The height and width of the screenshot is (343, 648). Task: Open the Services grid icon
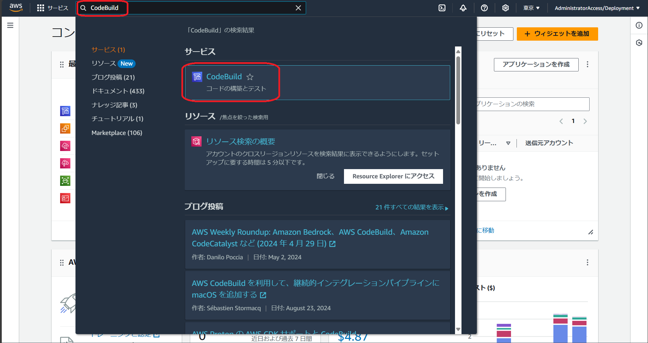coord(40,8)
